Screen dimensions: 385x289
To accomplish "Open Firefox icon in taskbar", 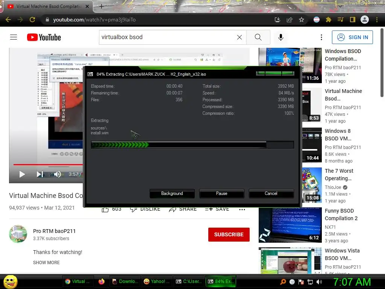I will (x=102, y=281).
